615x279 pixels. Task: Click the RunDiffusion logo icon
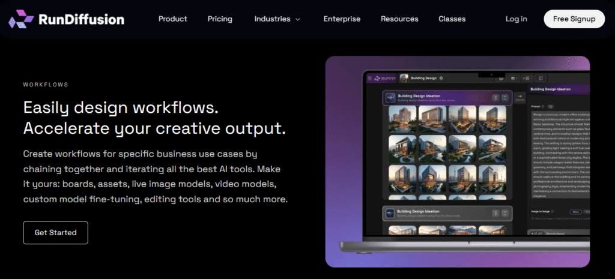tap(21, 19)
